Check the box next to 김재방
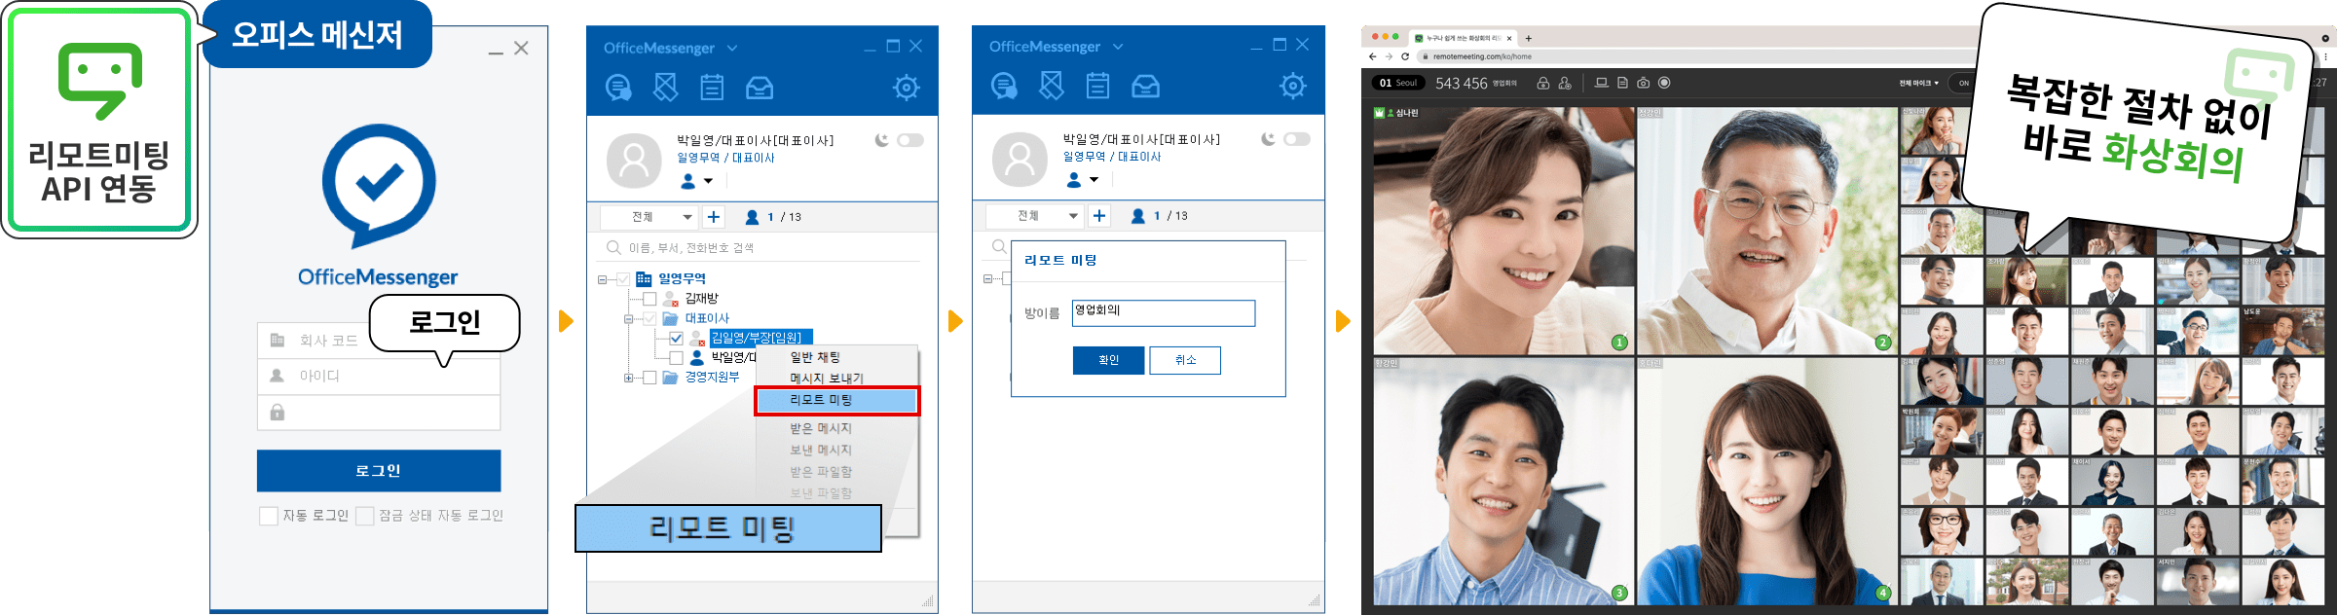This screenshot has height=615, width=2337. coord(649,299)
